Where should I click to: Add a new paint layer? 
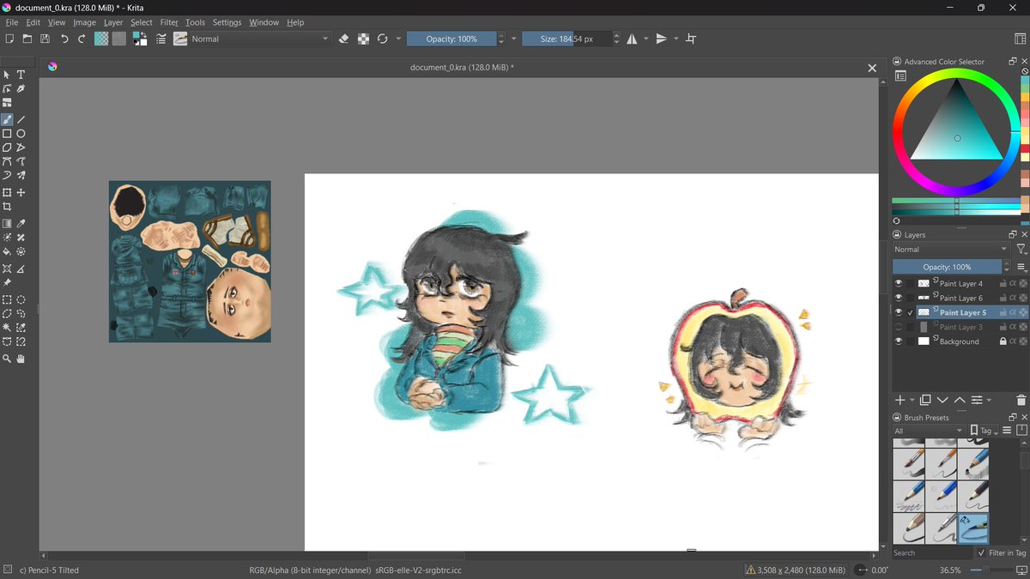point(900,400)
